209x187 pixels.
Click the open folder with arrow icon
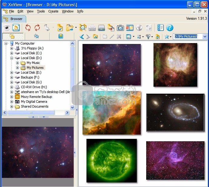[70, 28]
